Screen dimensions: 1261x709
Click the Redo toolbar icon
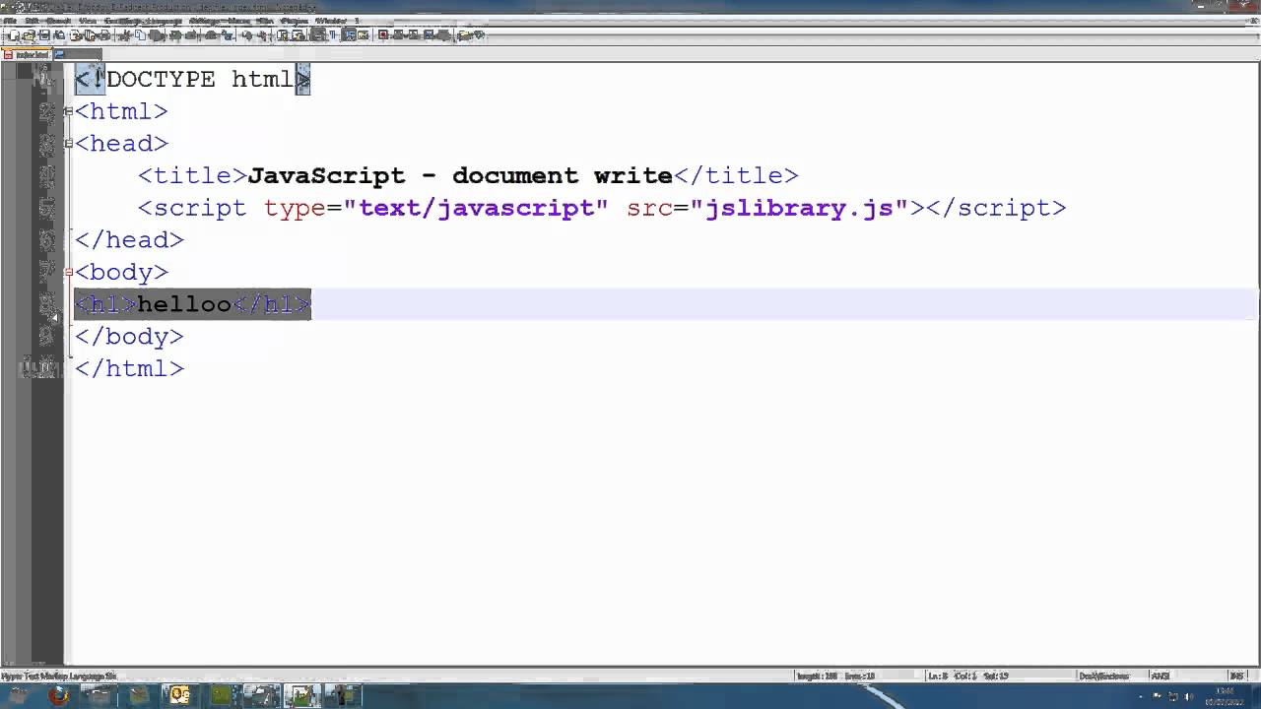point(190,35)
